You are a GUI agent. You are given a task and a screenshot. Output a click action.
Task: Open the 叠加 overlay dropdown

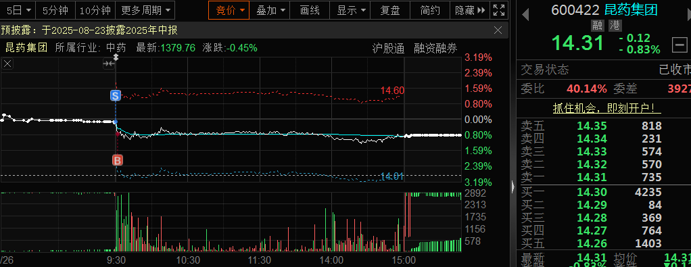pos(270,9)
